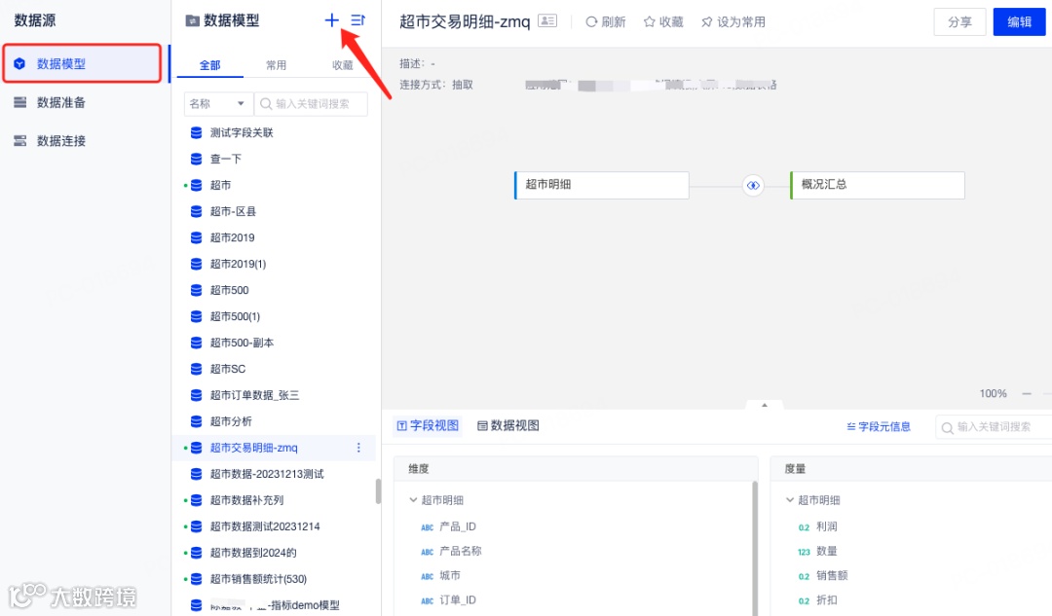Click database icon of 超市2019(1)
The image size is (1052, 616).
pos(196,264)
